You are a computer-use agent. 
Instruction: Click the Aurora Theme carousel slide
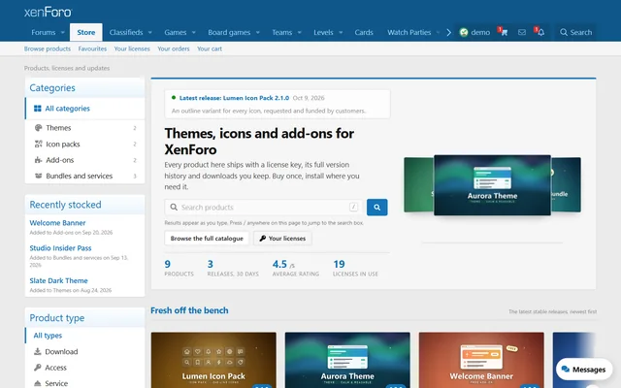tap(492, 185)
